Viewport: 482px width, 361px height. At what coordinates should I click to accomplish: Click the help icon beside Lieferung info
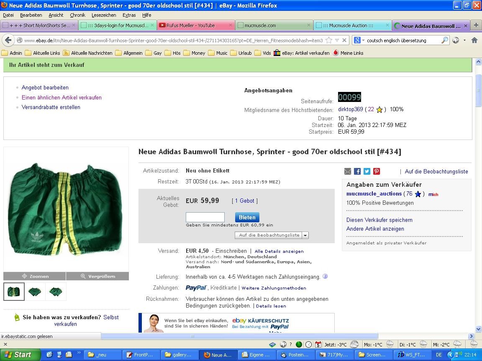(x=325, y=276)
